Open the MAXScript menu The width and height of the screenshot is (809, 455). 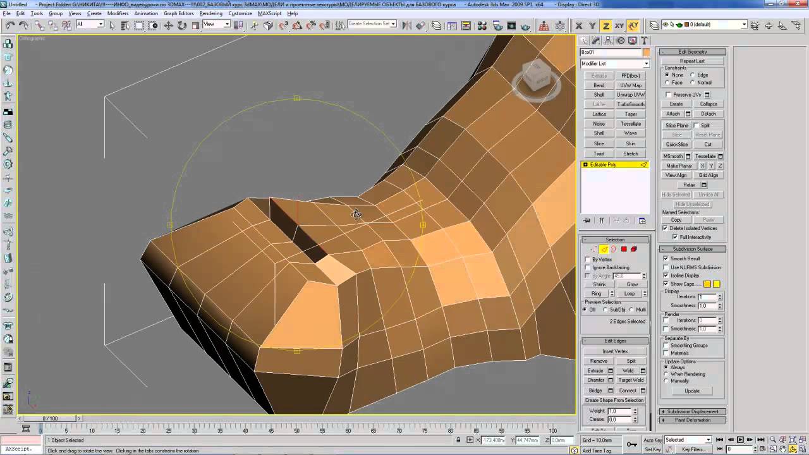[x=270, y=13]
